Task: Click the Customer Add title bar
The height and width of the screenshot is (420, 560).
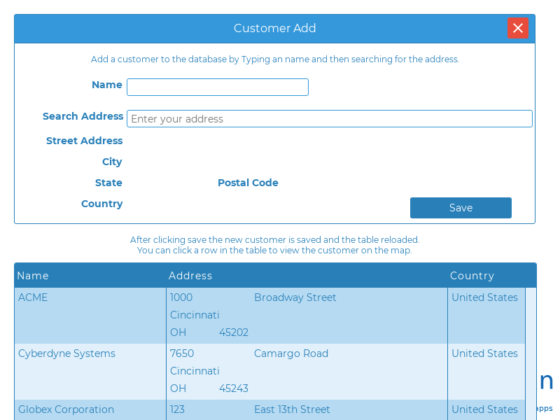Action: 274,29
